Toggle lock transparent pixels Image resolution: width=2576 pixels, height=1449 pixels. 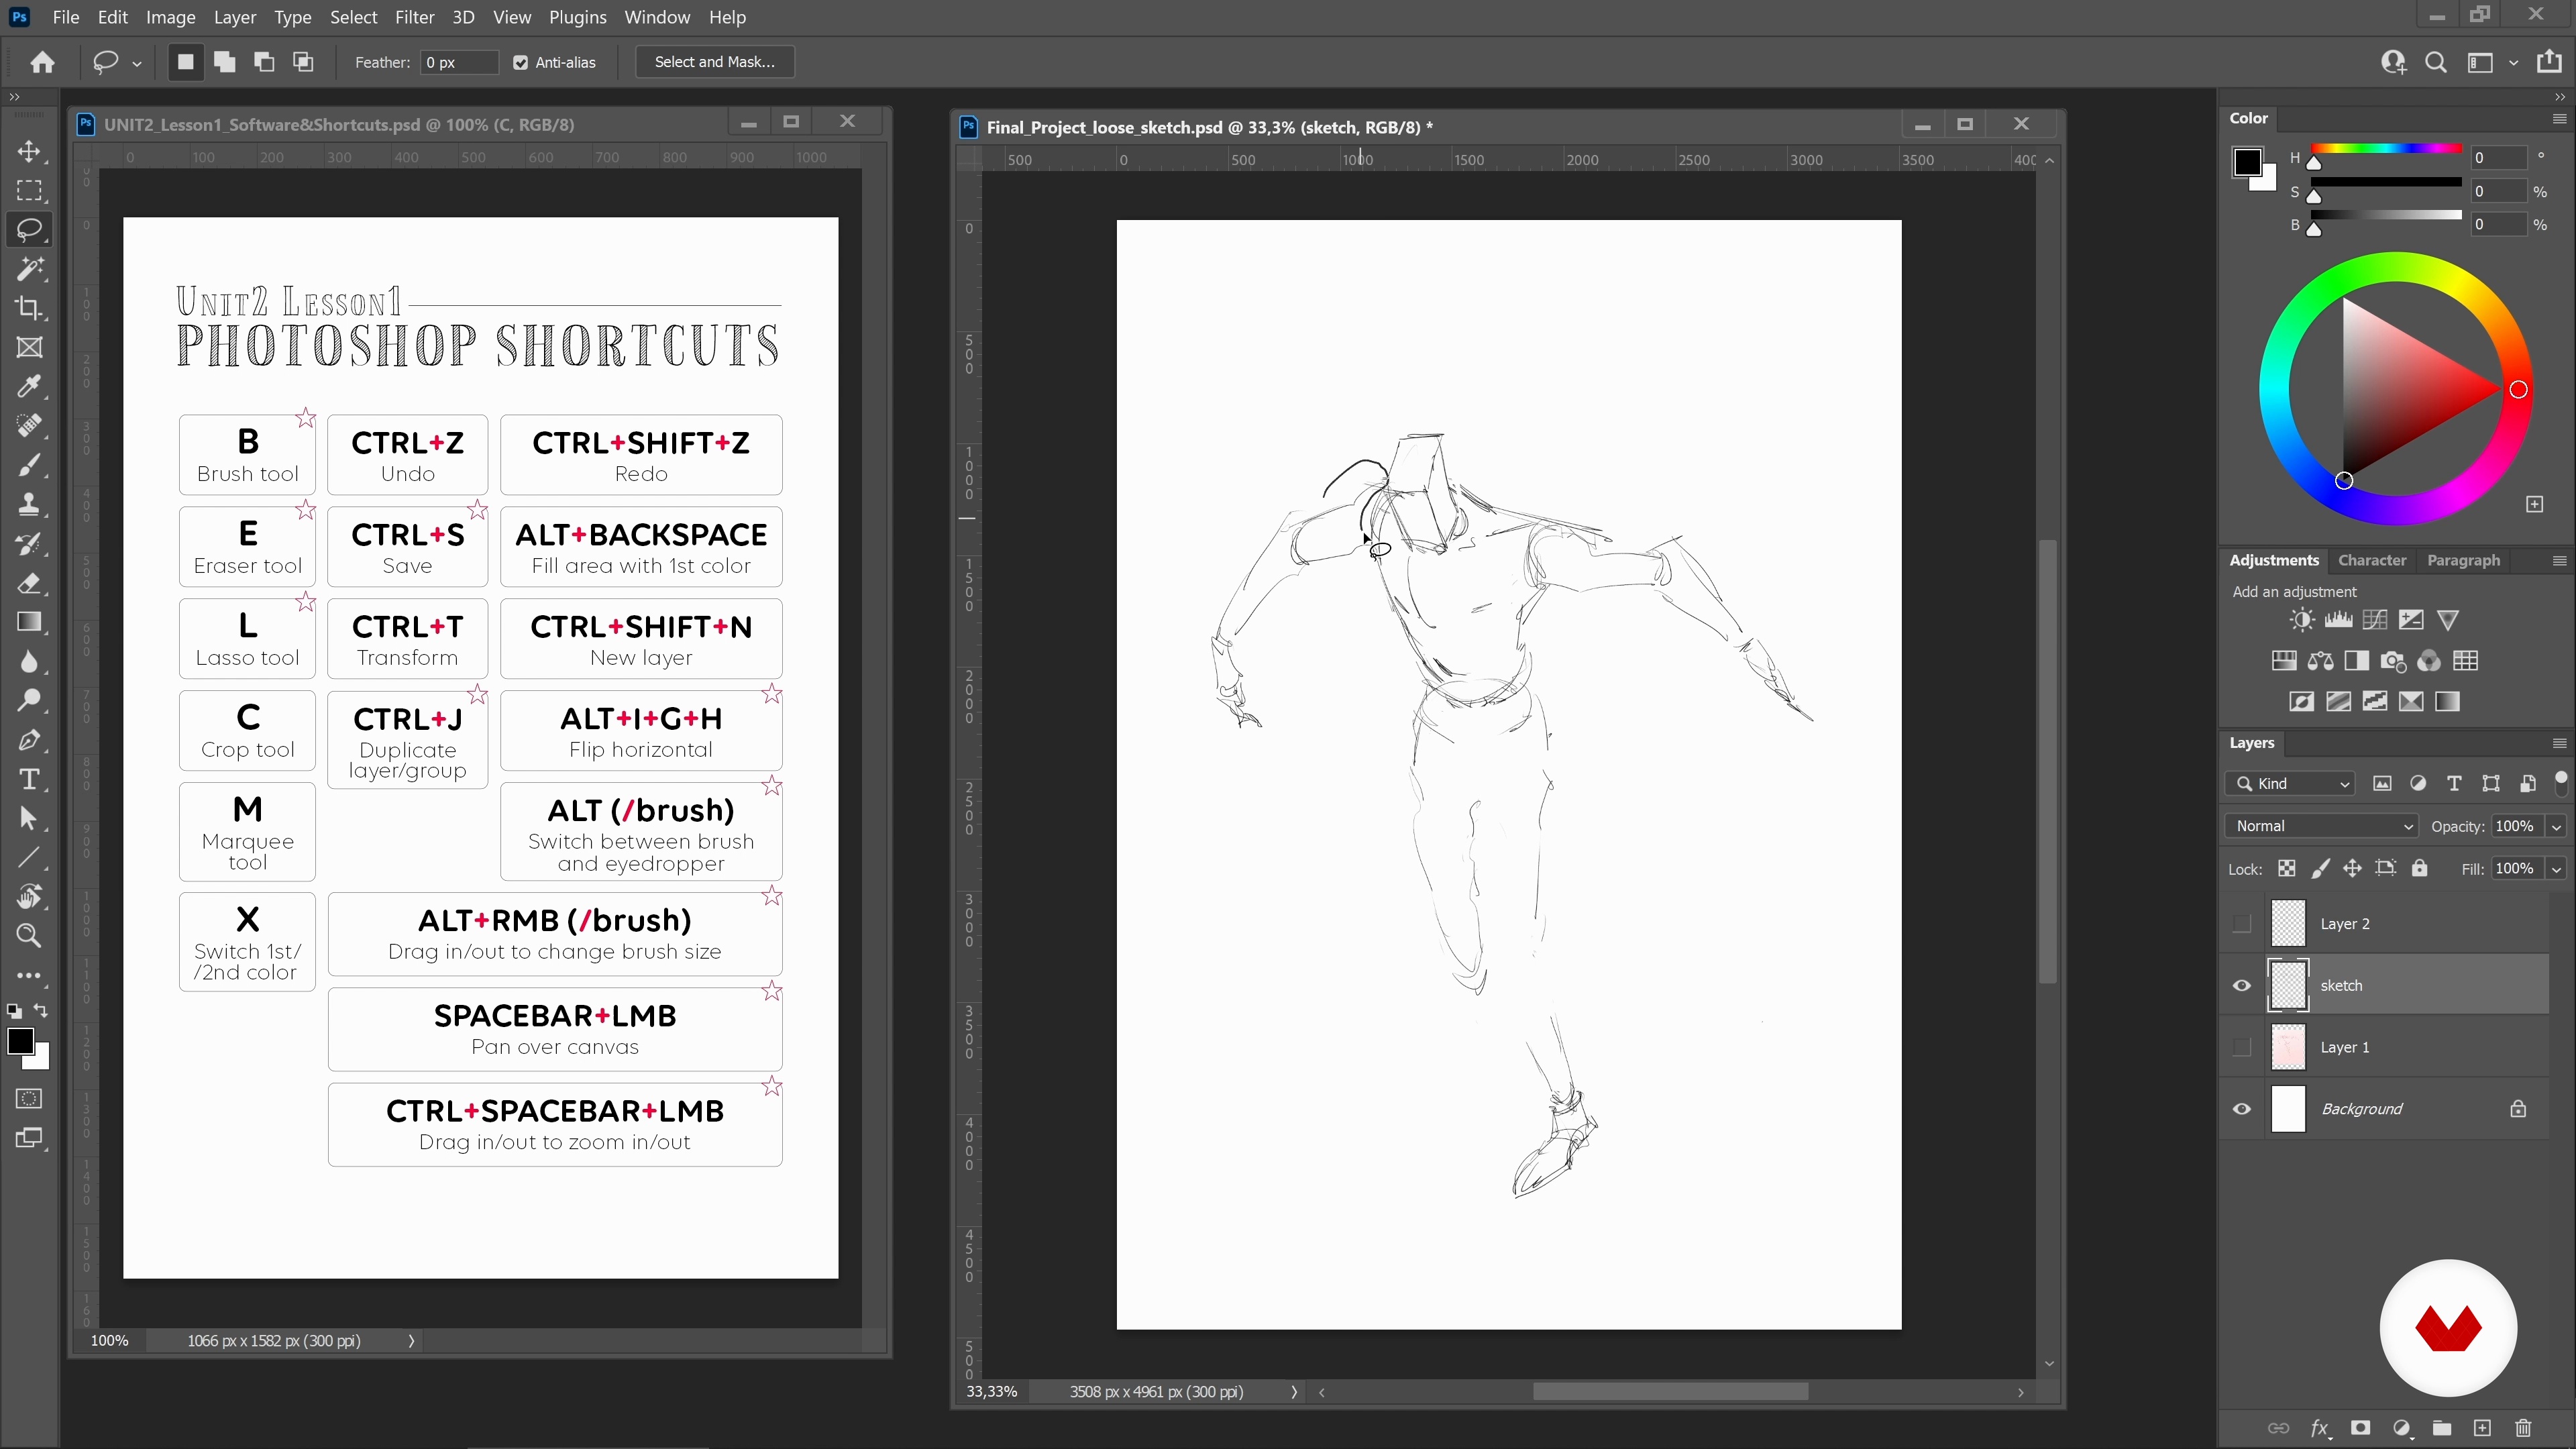tap(2287, 868)
